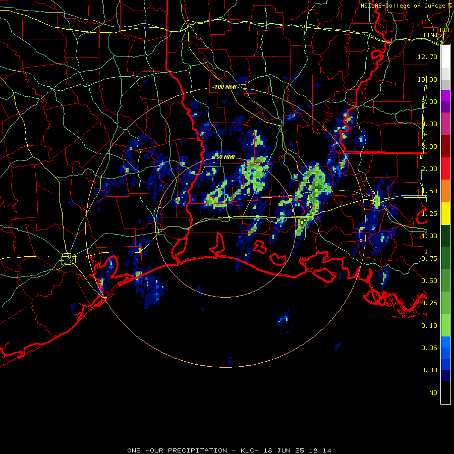The height and width of the screenshot is (454, 454).
Task: Select the "6.00" scale value
Action: tap(429, 101)
